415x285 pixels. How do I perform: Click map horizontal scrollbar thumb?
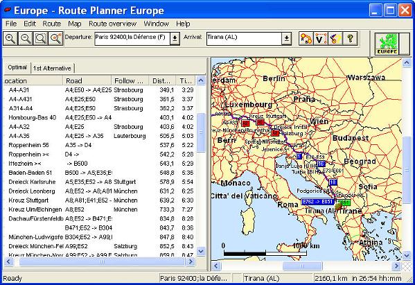pyautogui.click(x=302, y=266)
